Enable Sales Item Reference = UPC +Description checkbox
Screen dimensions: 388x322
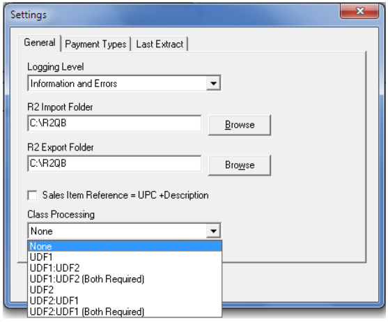tap(33, 195)
